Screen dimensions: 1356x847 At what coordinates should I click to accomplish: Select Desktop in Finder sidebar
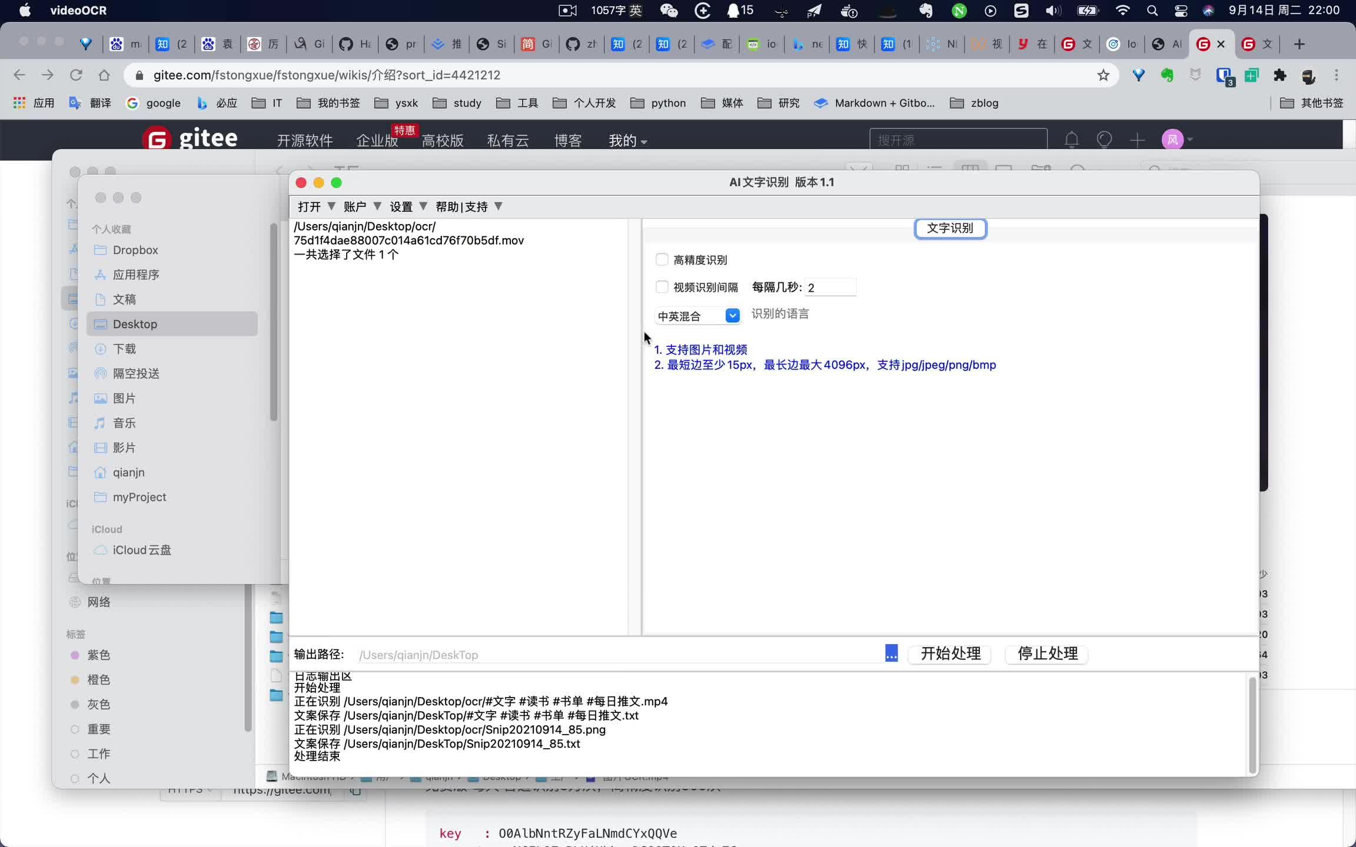172,324
